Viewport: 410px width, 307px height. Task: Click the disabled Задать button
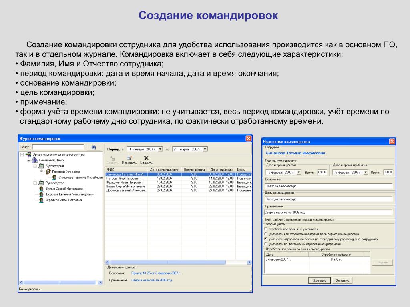click(382, 262)
